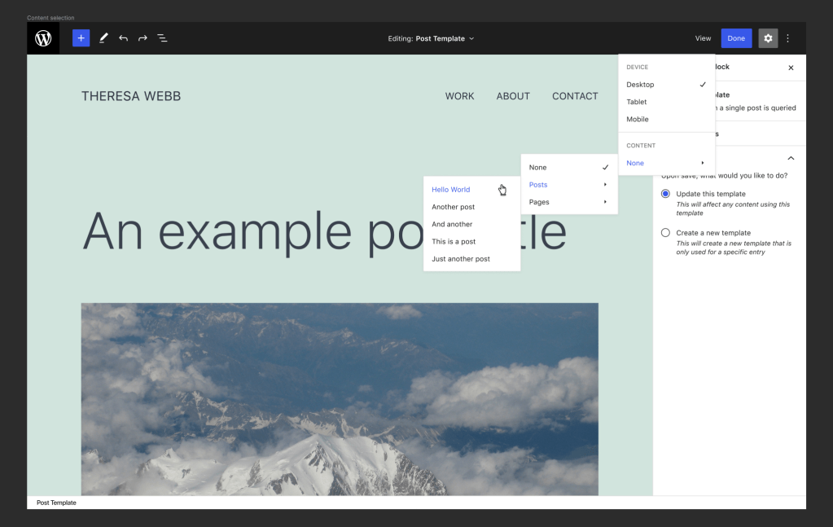Click the mountain featured image
This screenshot has height=527, width=833.
(x=340, y=399)
